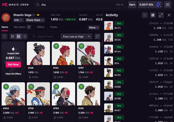Click the 0.987 SOL top offer value
The image size is (174, 122).
(86, 19)
